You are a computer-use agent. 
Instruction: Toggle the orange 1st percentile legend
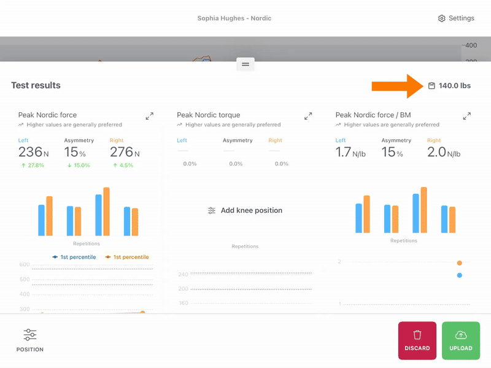[x=127, y=257]
